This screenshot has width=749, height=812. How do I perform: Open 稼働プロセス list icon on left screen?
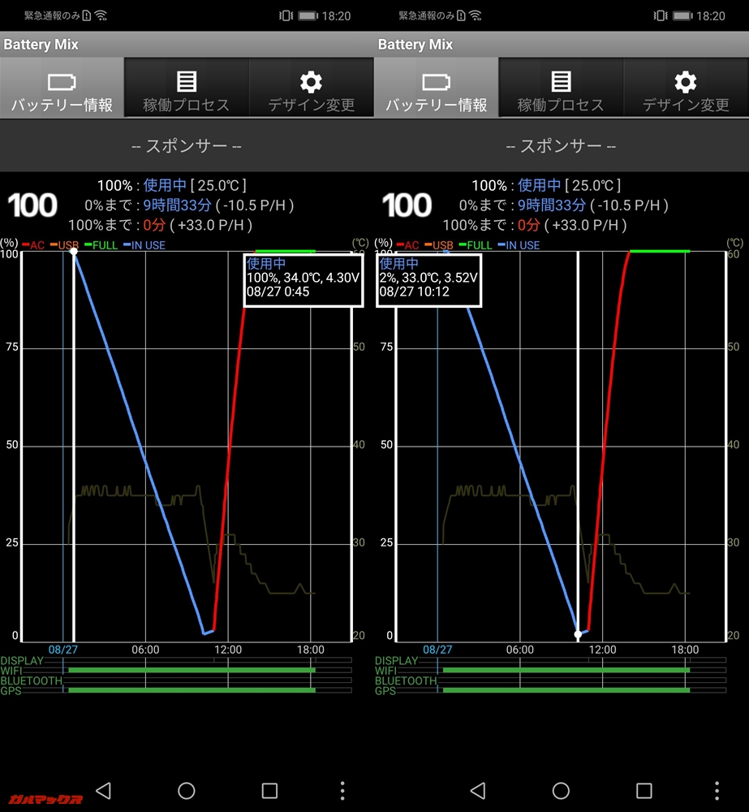click(x=187, y=82)
